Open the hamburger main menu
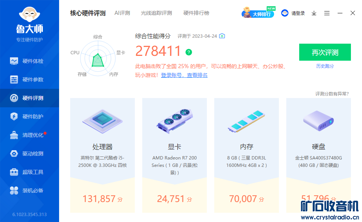This screenshot has height=222, width=362. [327, 13]
